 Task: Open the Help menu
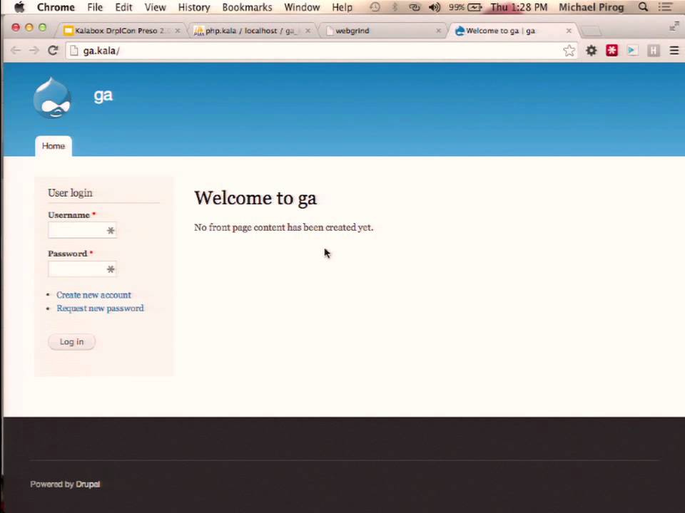tap(342, 7)
